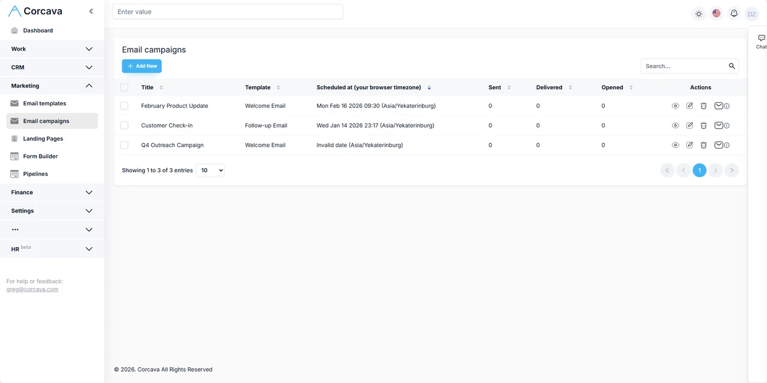Sort by Scheduled at column

[x=373, y=87]
